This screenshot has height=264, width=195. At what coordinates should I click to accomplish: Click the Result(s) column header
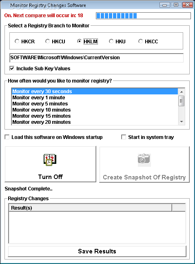(90, 208)
